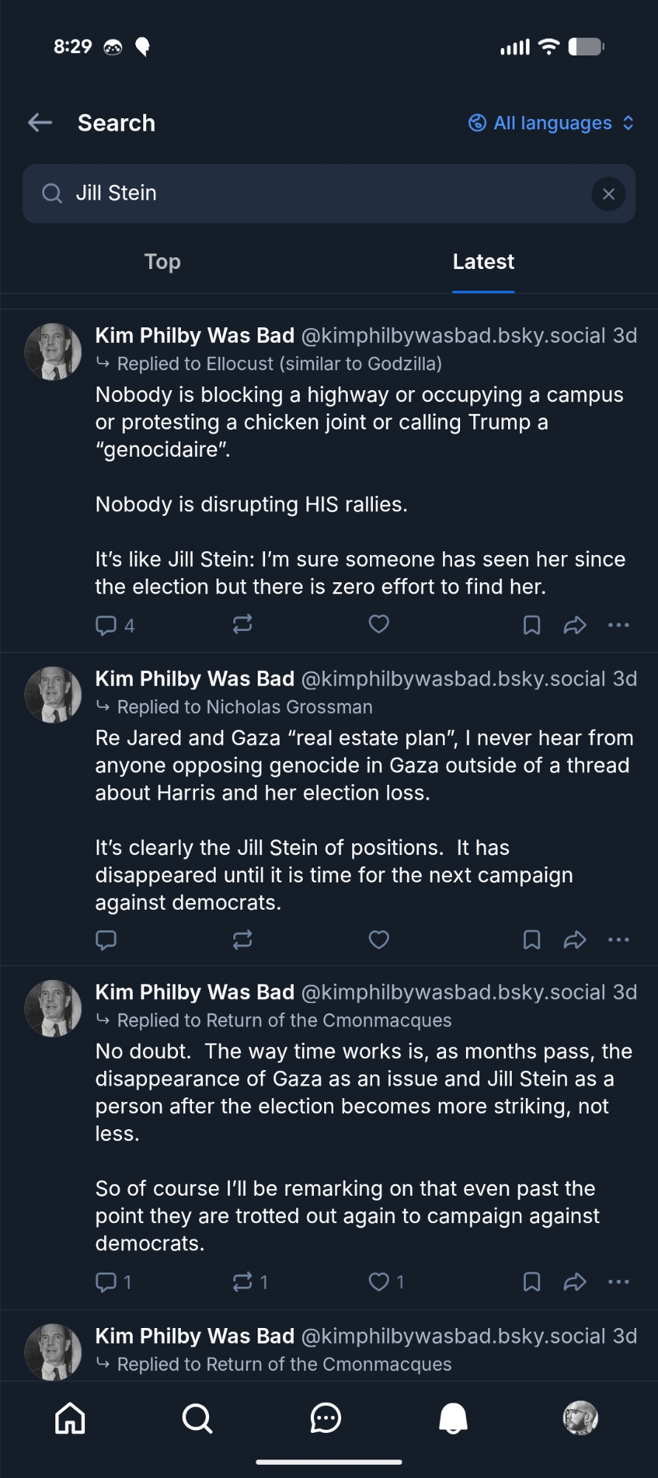
Task: Open Home feed in bottom navigation
Action: [x=70, y=1418]
